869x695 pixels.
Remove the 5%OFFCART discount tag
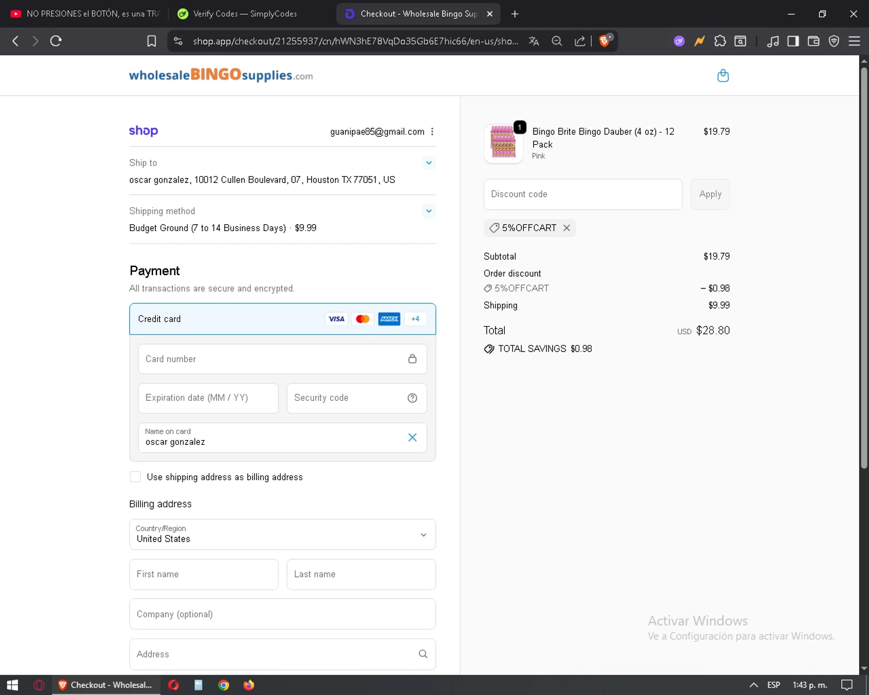click(x=567, y=228)
